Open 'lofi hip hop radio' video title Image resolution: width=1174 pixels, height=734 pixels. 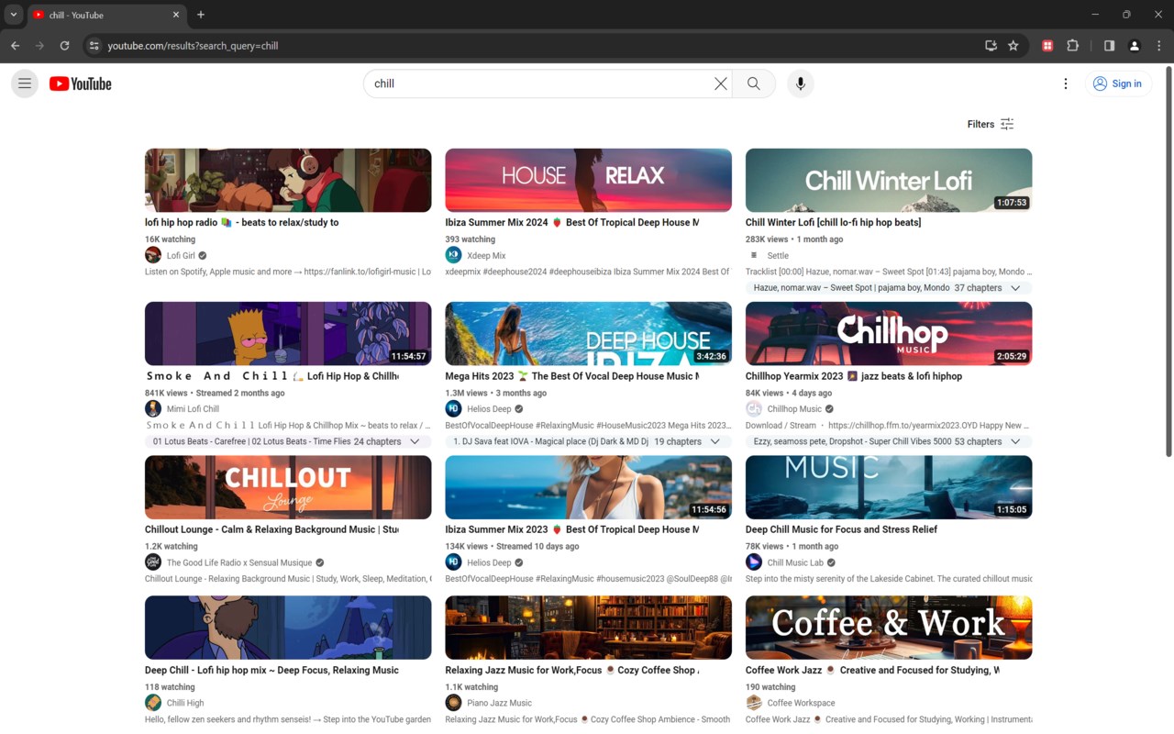pyautogui.click(x=242, y=222)
